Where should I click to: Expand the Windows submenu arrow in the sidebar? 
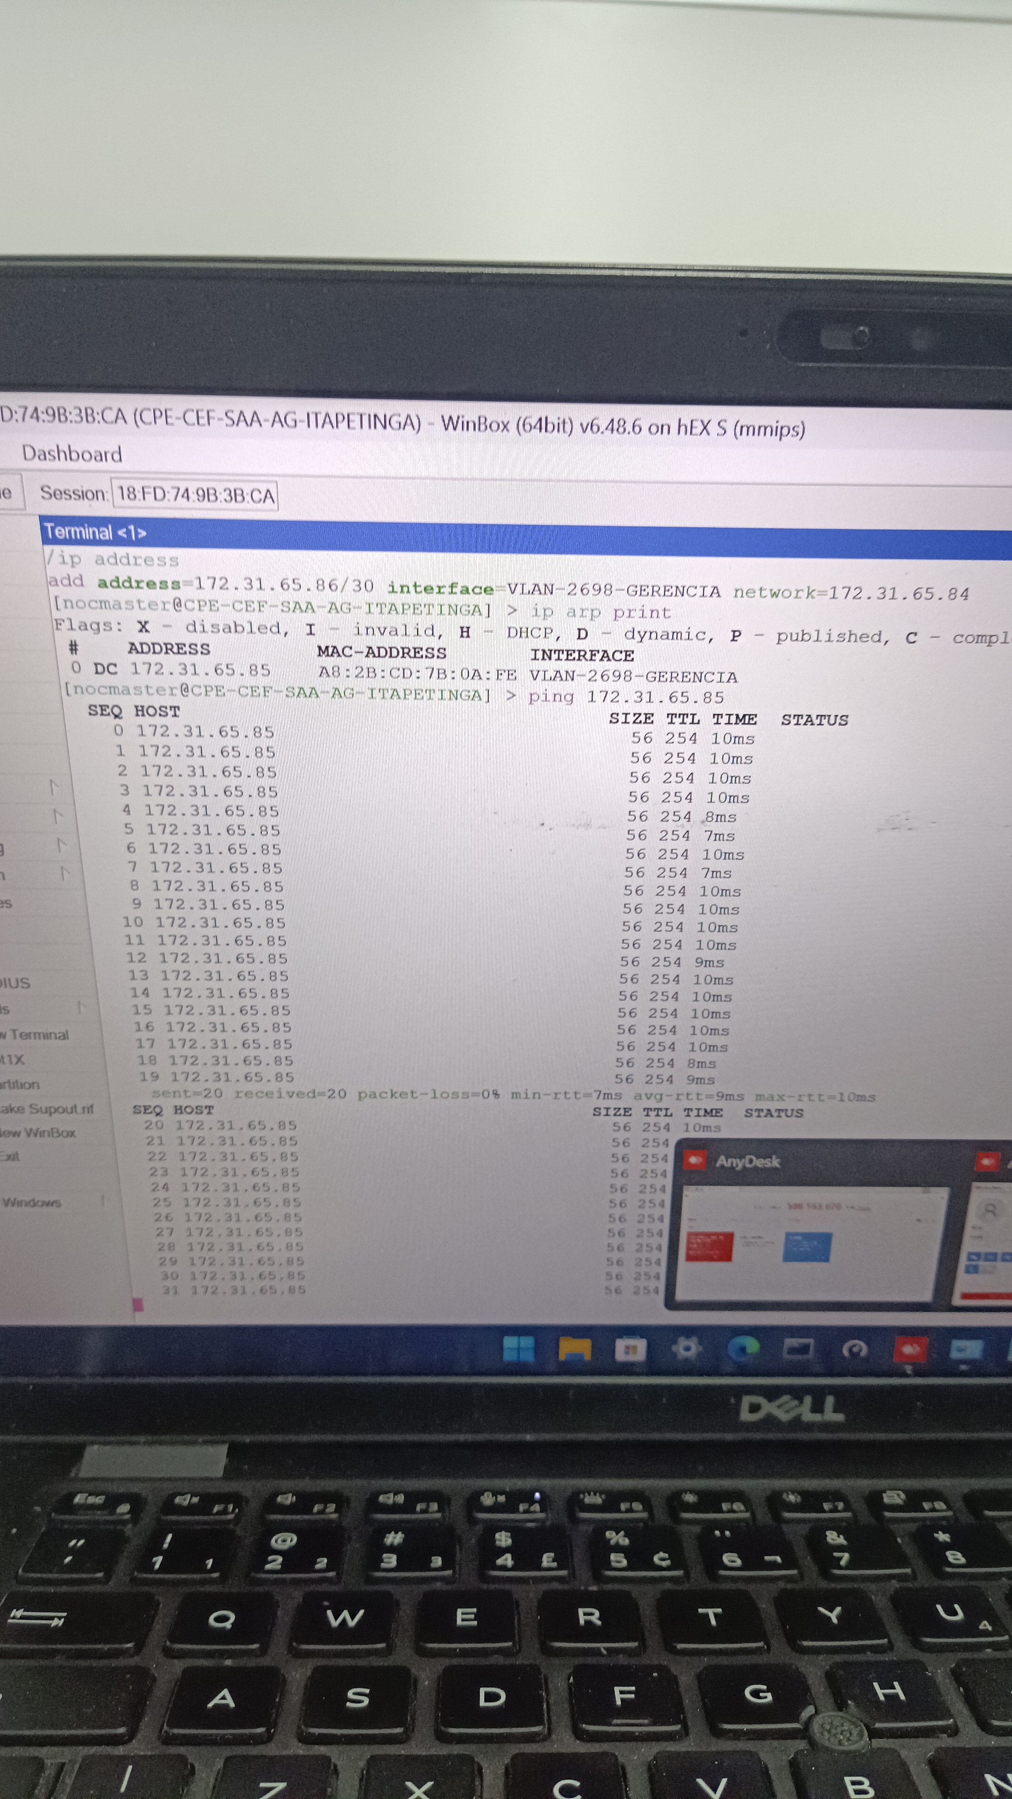tap(103, 1201)
